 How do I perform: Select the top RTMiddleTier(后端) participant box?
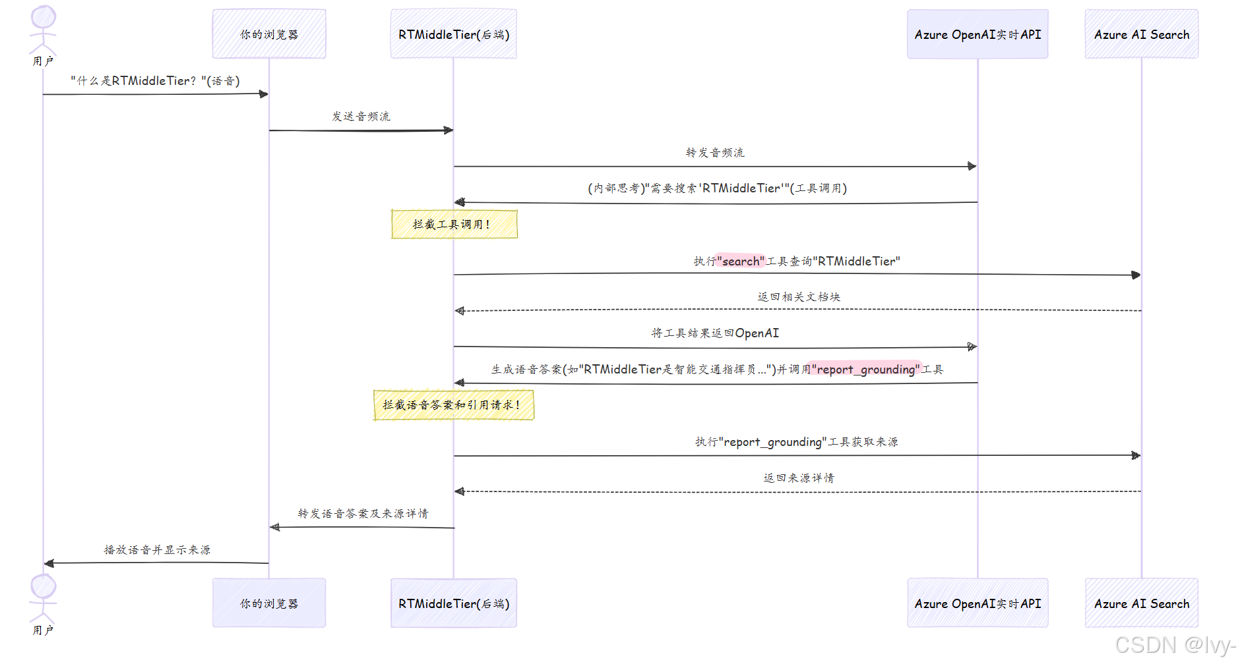click(454, 34)
